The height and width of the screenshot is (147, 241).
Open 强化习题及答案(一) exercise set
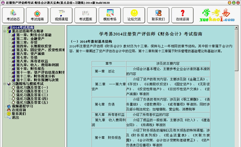point(32,87)
